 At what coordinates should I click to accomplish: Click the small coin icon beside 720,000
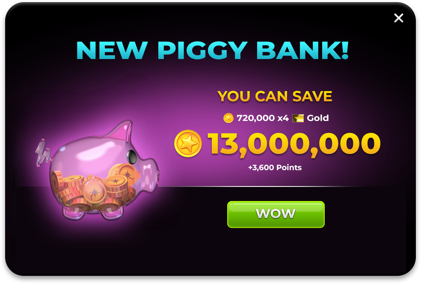tap(228, 118)
